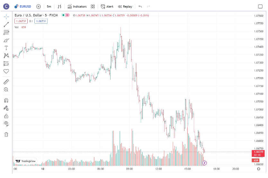Pick the brush drawing tool

point(6,40)
